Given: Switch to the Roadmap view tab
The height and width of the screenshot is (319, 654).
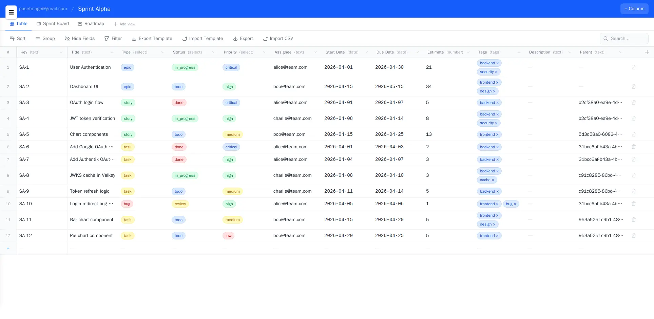Looking at the screenshot, I should pos(91,24).
